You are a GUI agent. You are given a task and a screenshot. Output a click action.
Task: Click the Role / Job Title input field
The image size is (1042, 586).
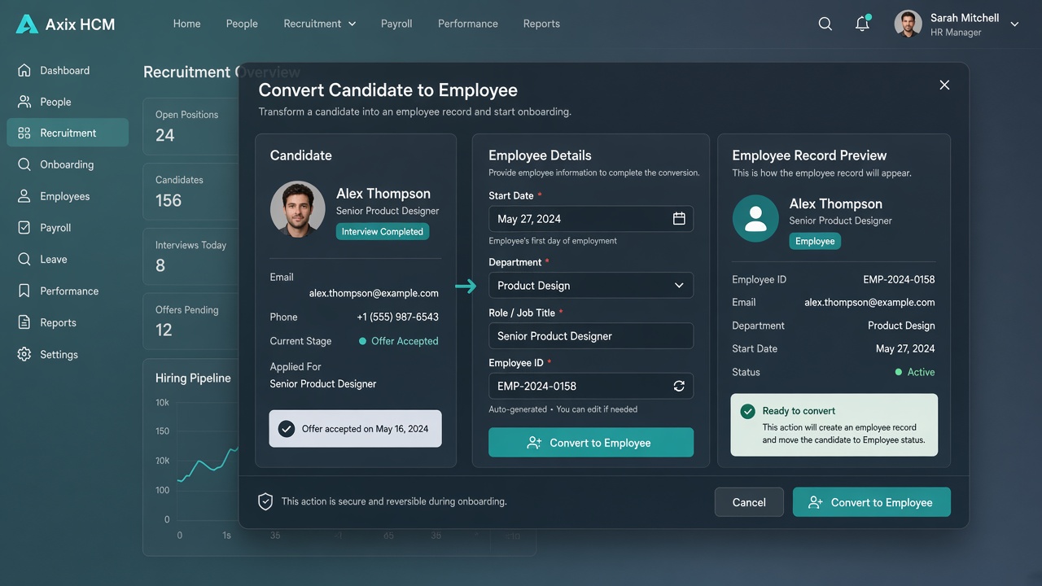click(x=591, y=336)
